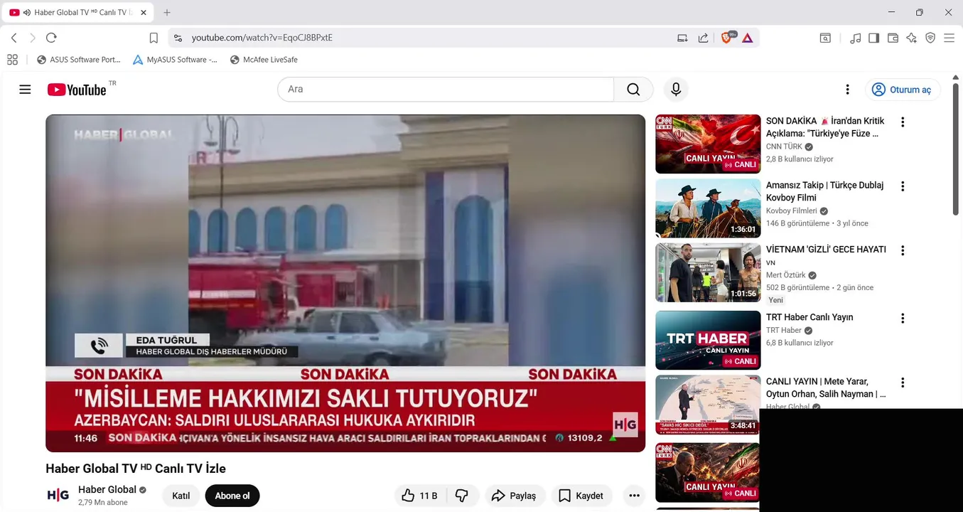Viewport: 963px width, 512px height.
Task: Toggle the browser sidebar panel icon
Action: [x=874, y=38]
